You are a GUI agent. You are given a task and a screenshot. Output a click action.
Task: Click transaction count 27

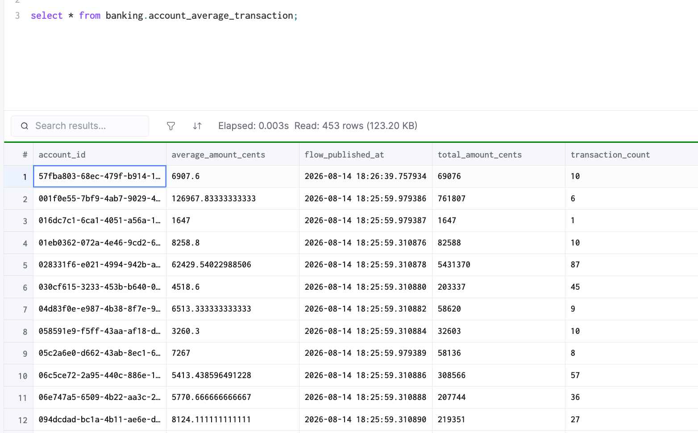(575, 420)
